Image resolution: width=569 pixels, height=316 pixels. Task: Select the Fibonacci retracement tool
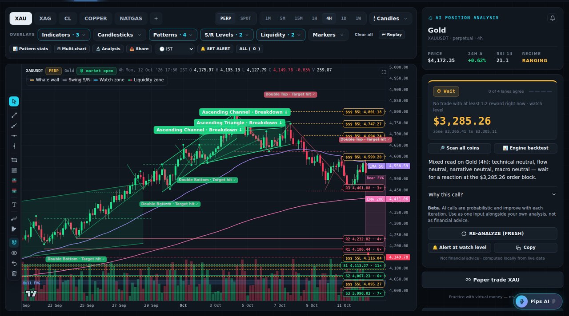(x=14, y=170)
